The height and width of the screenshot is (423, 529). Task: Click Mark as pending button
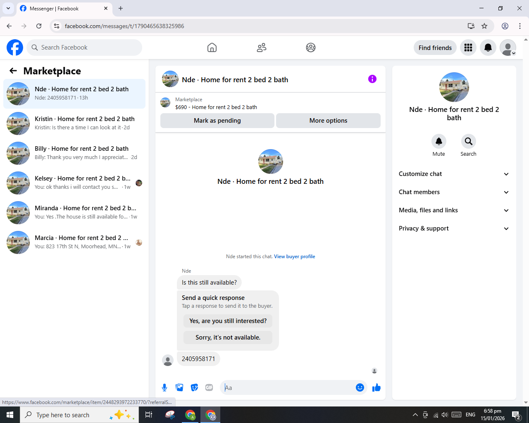pos(217,121)
